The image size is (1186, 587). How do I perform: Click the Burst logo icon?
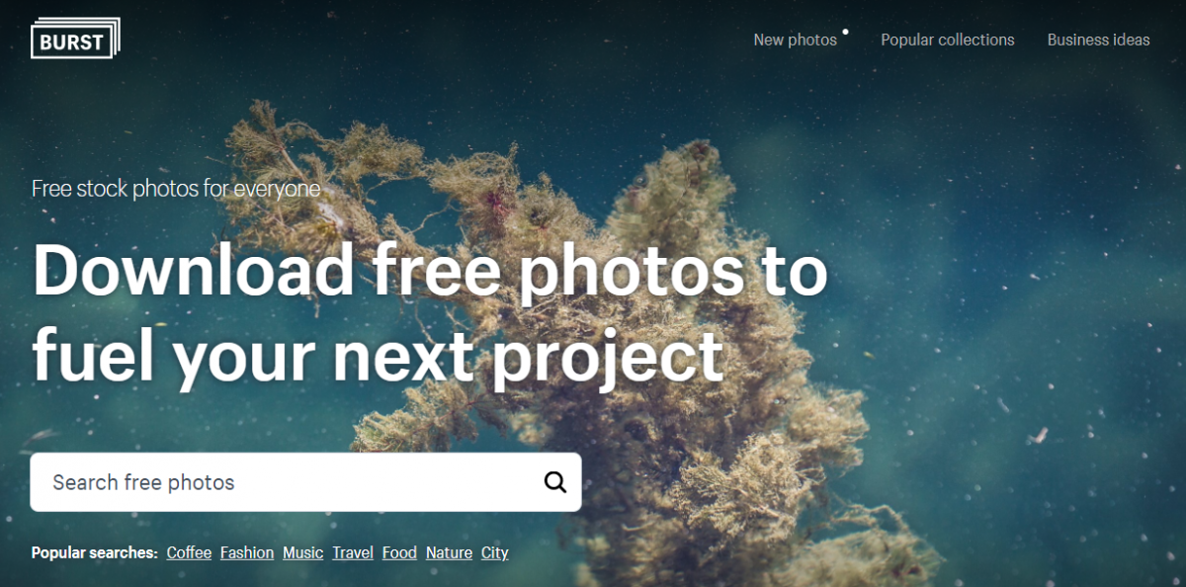(x=75, y=39)
